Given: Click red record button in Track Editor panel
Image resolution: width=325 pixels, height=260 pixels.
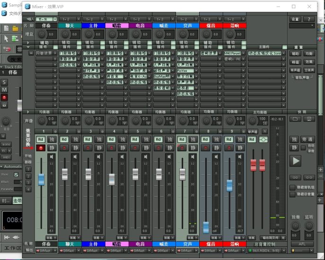Looking at the screenshot, I should click(4, 97).
